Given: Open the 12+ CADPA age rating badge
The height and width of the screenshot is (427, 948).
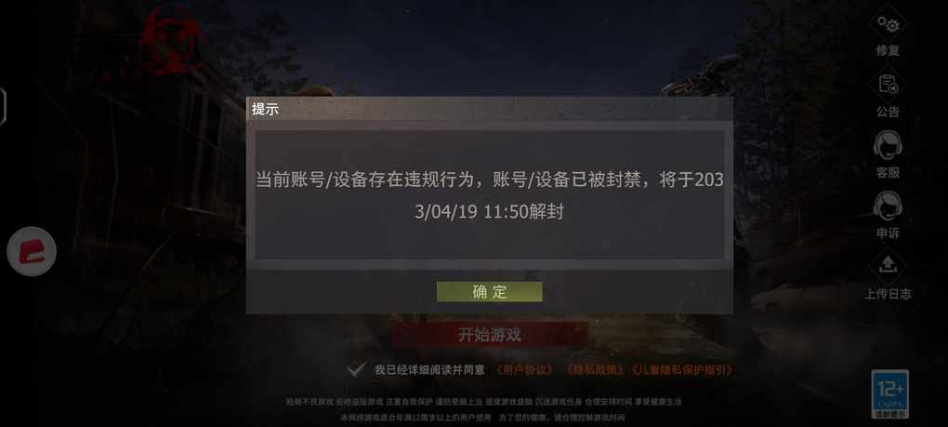Looking at the screenshot, I should pyautogui.click(x=890, y=394).
